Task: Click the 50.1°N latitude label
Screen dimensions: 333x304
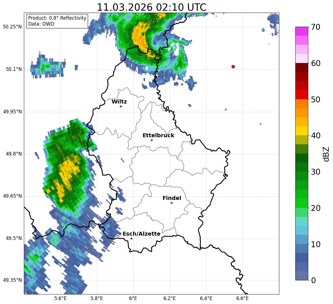Action: point(14,69)
